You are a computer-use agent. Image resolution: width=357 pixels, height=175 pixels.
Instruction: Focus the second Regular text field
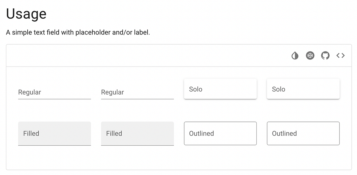[x=137, y=92]
